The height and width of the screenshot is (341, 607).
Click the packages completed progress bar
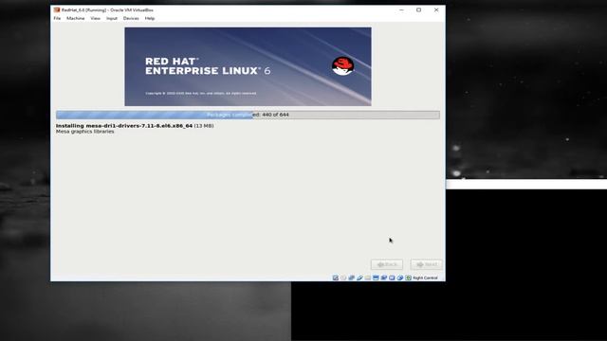[248, 115]
